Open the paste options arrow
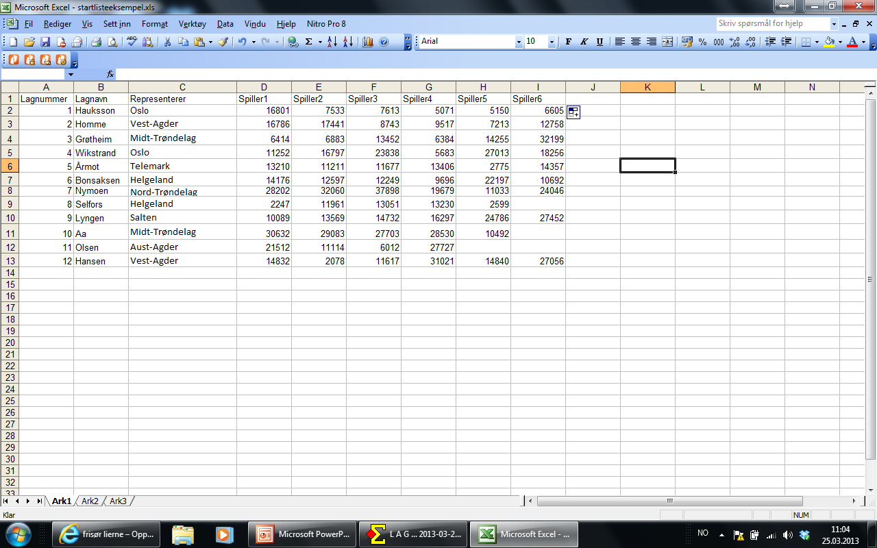This screenshot has height=548, width=877. click(210, 42)
